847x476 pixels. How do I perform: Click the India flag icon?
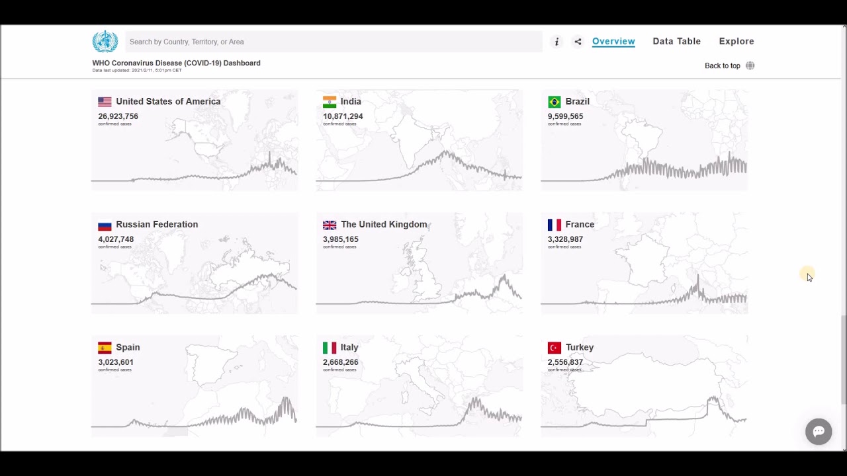pyautogui.click(x=330, y=102)
